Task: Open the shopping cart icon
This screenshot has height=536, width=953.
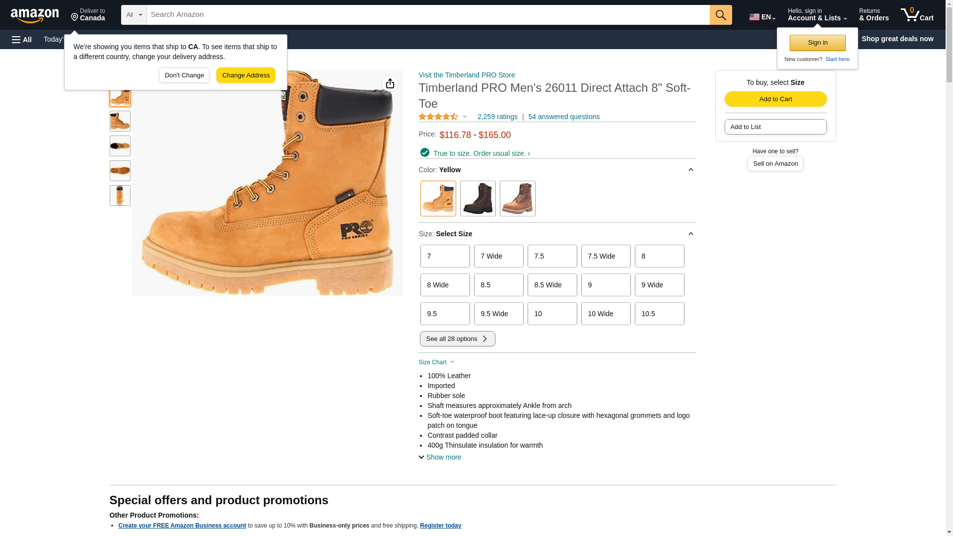Action: pos(916,15)
